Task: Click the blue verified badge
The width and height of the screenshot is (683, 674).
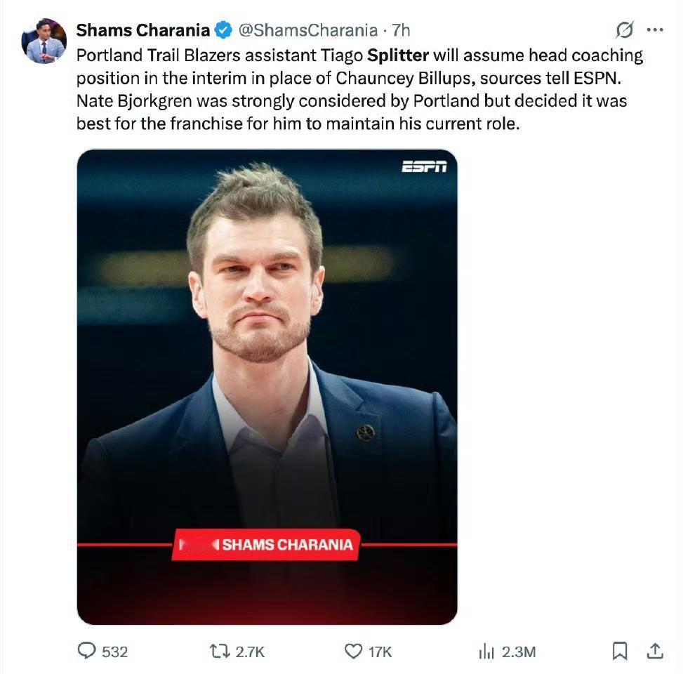Action: click(223, 30)
